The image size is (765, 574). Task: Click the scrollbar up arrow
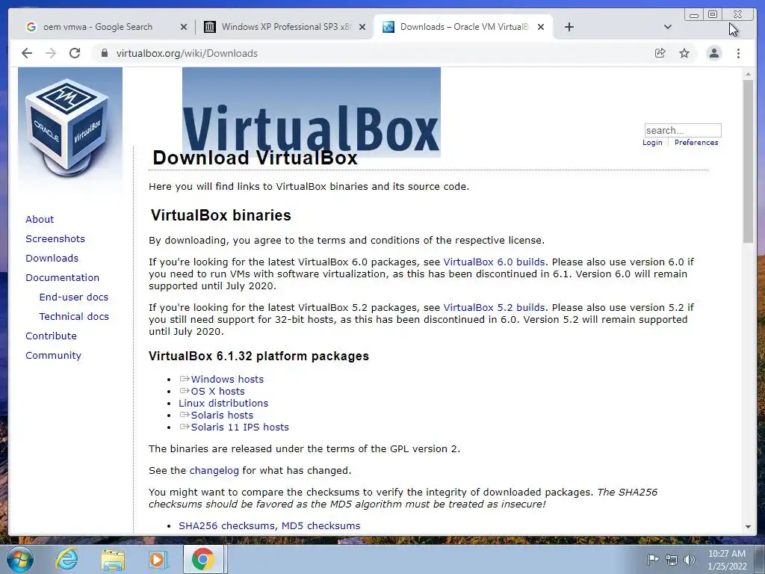pos(748,75)
